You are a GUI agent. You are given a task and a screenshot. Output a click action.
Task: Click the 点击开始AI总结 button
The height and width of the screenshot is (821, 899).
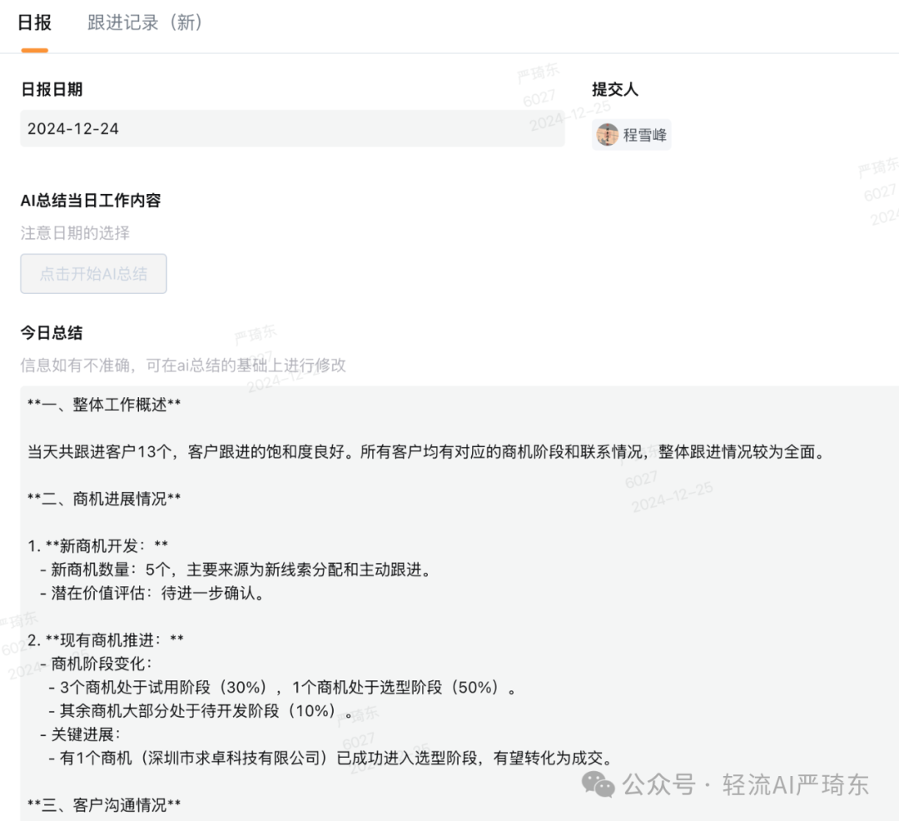93,273
